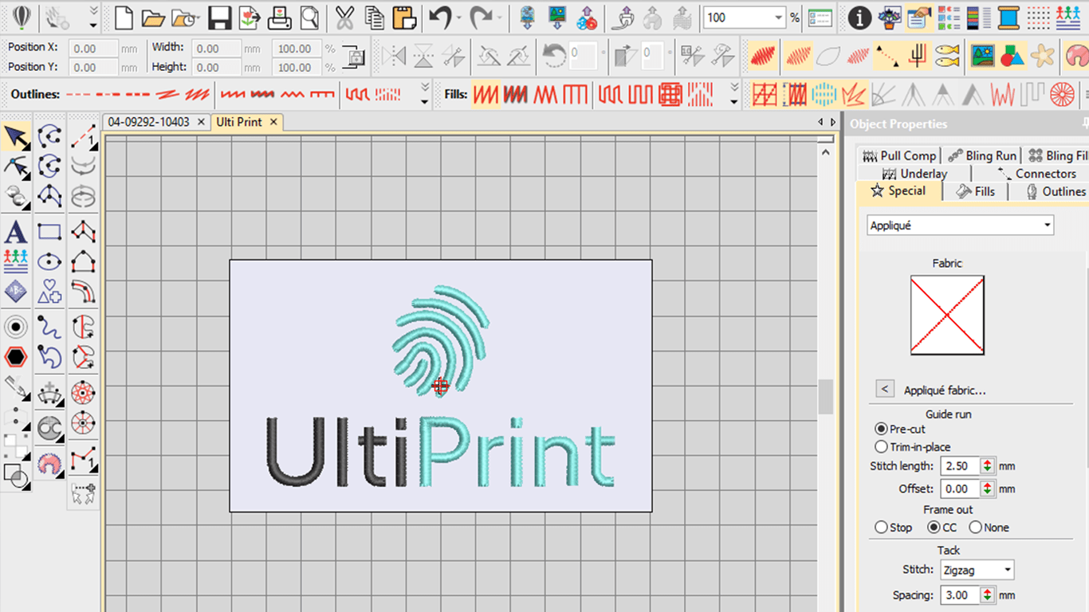Select the Reshape Object tool
Viewport: 1089px width, 612px height.
16,166
